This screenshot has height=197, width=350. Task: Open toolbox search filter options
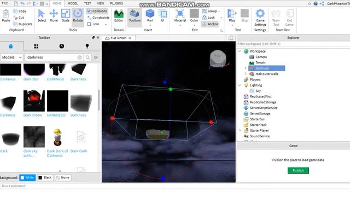(96, 57)
